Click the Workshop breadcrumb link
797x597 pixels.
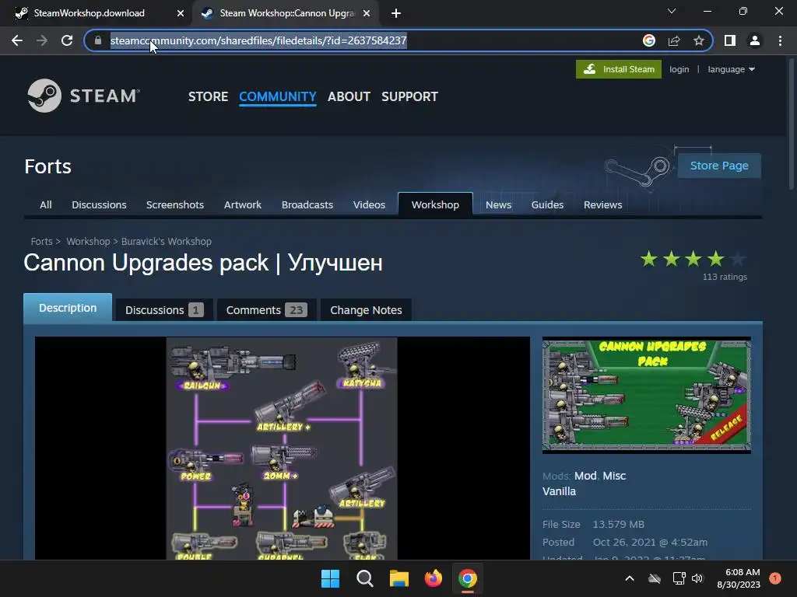click(88, 242)
